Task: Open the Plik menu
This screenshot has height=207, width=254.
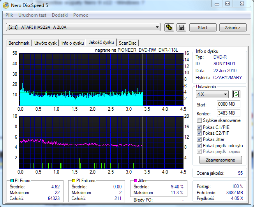Action: tap(9, 15)
